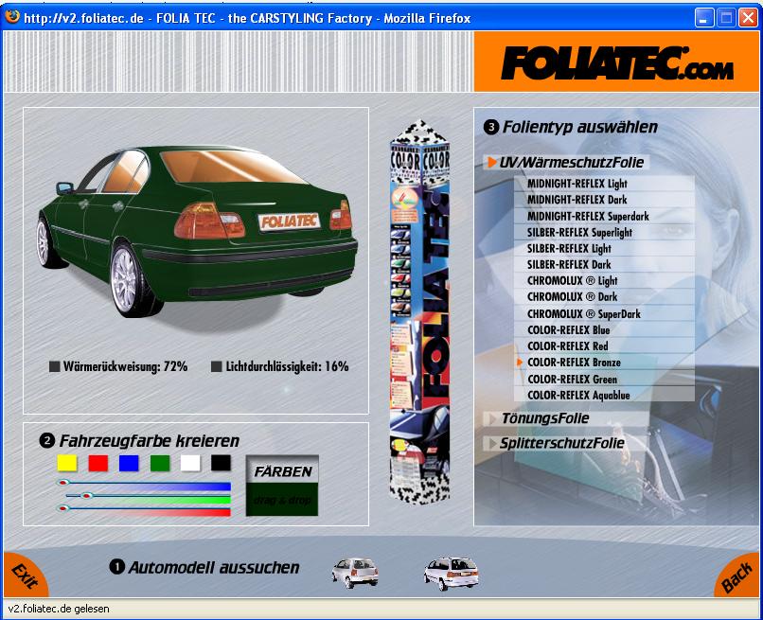
Task: Select COLOR-REFLEX Aquablue film
Action: (x=578, y=395)
